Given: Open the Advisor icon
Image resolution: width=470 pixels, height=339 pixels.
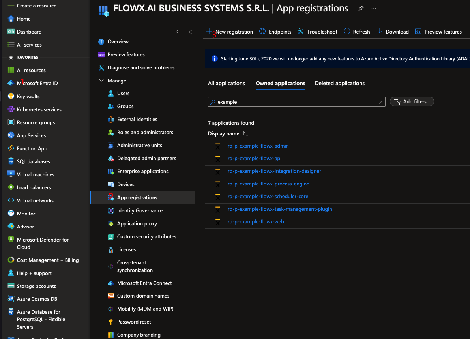Looking at the screenshot, I should (x=11, y=226).
